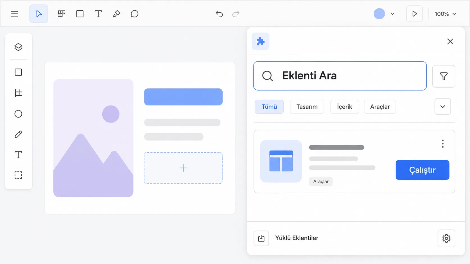Choose the dashed selection marquee tool

click(18, 175)
